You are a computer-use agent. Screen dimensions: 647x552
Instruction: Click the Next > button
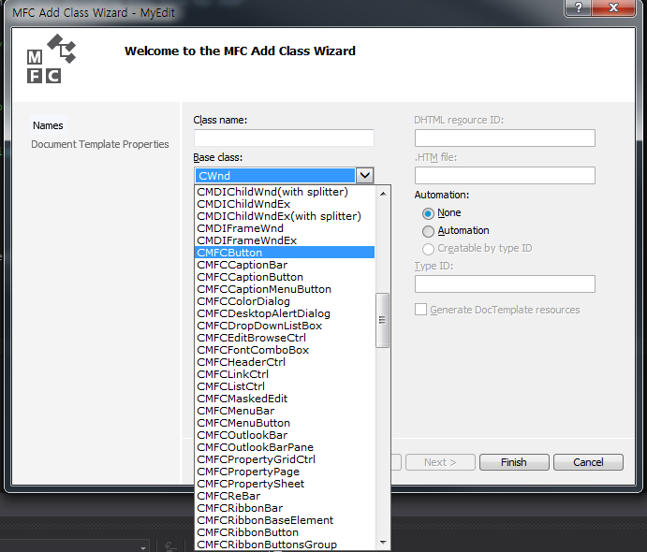440,462
